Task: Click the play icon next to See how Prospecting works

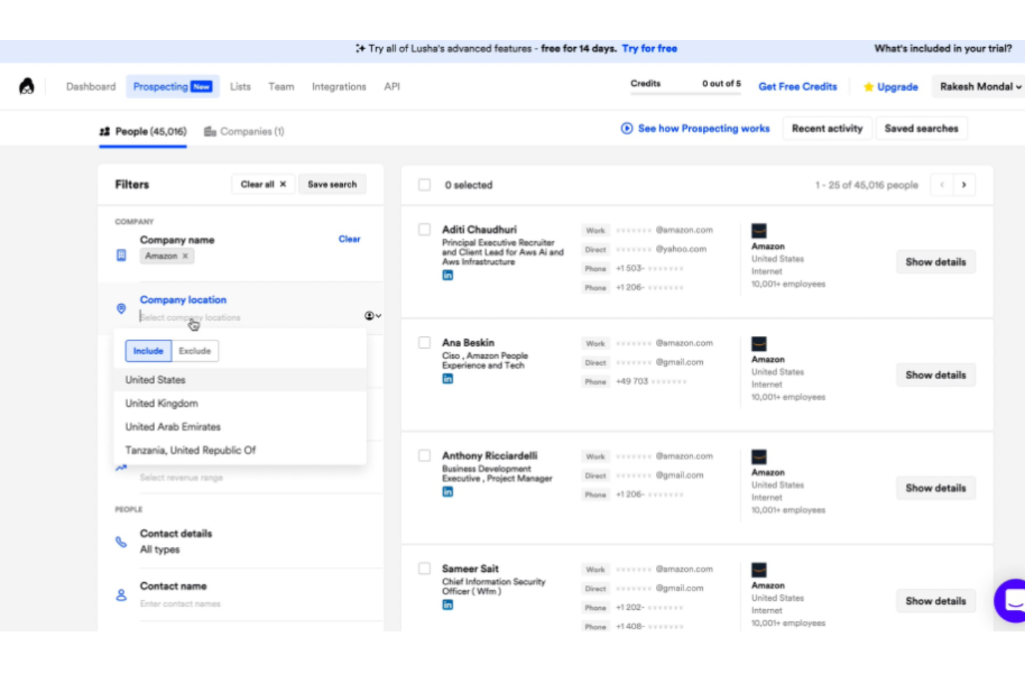Action: coord(627,128)
